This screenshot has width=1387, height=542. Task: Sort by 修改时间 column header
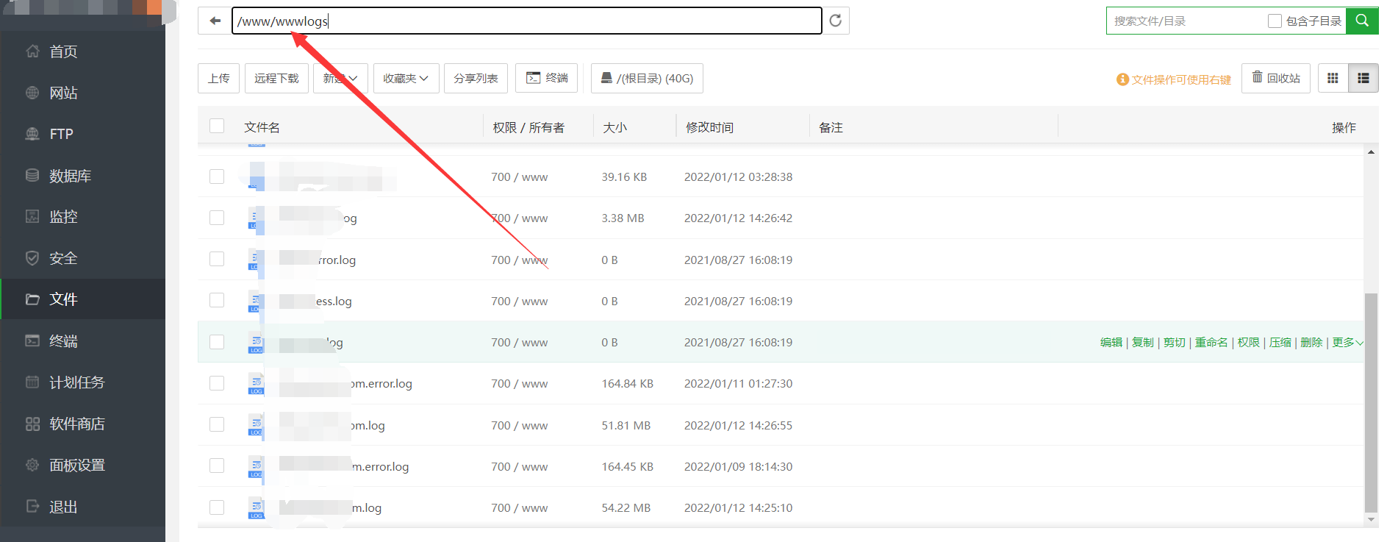tap(709, 127)
